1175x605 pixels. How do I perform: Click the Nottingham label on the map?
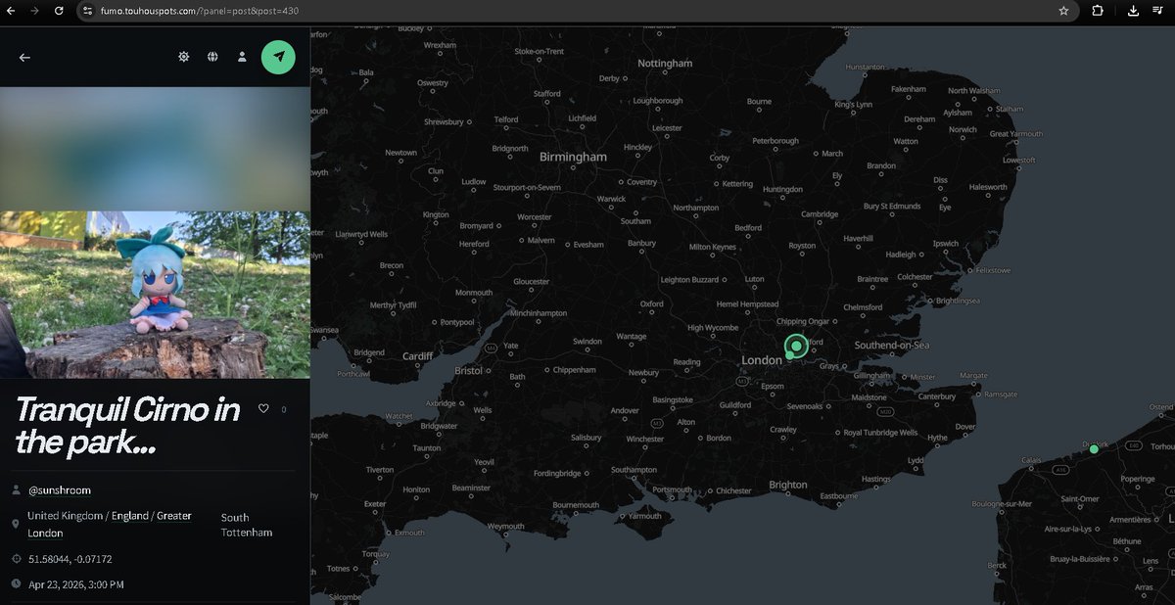(665, 64)
